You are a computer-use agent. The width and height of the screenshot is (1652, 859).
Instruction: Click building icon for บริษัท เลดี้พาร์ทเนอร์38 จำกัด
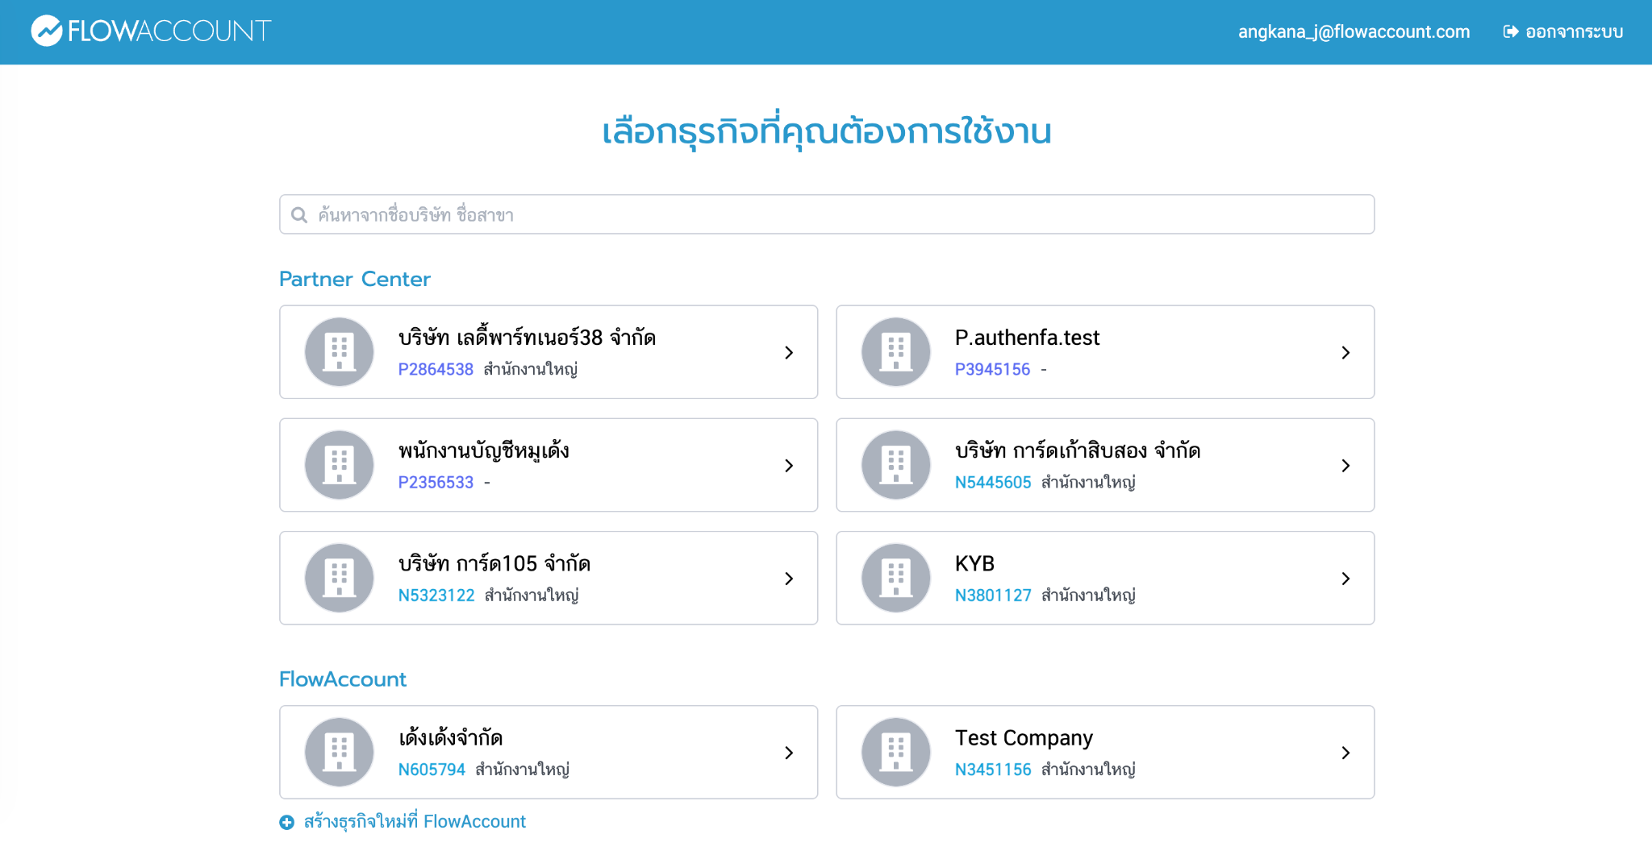(x=340, y=352)
